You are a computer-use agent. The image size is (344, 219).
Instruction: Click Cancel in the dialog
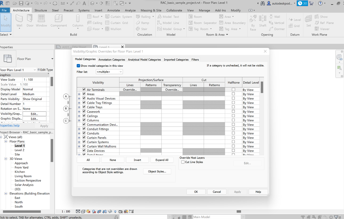[x=217, y=191]
